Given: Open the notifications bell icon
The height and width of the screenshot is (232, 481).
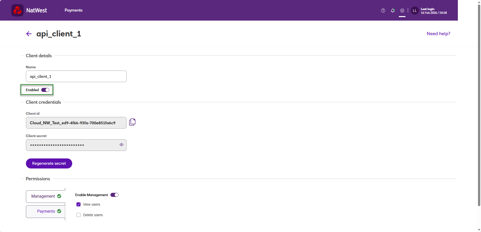Looking at the screenshot, I should click(393, 11).
